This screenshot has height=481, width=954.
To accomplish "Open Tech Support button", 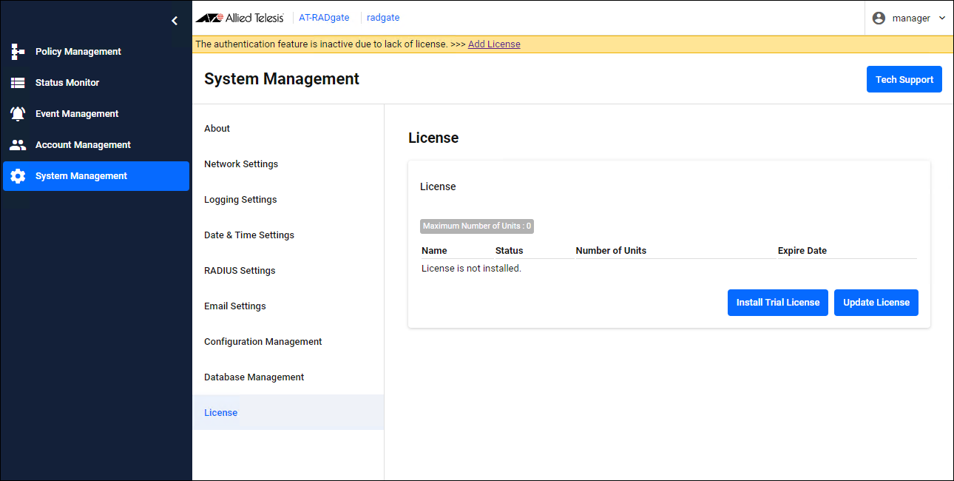I will coord(904,80).
